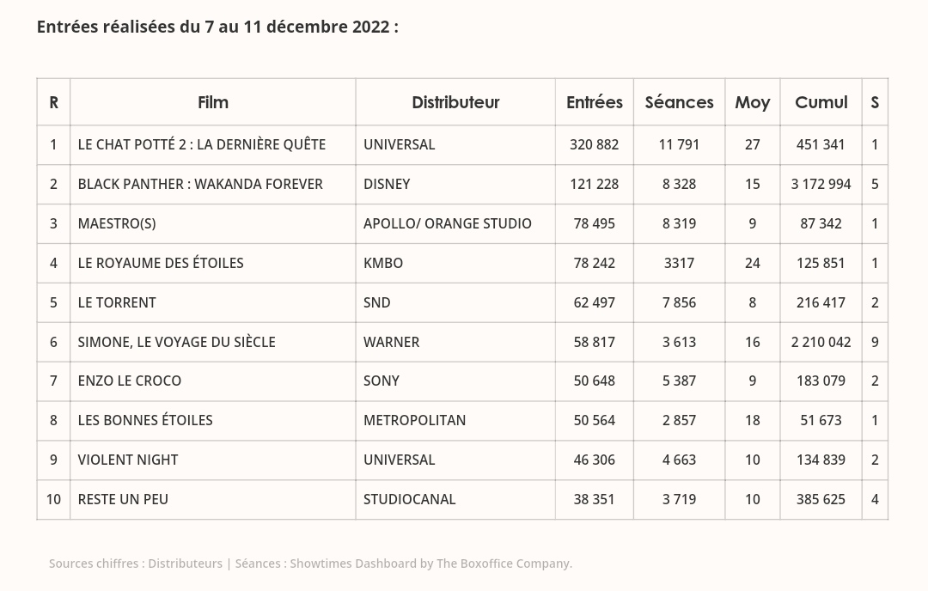The image size is (928, 591).
Task: Click Simone, le Voyage du Siècle title
Action: click(176, 342)
